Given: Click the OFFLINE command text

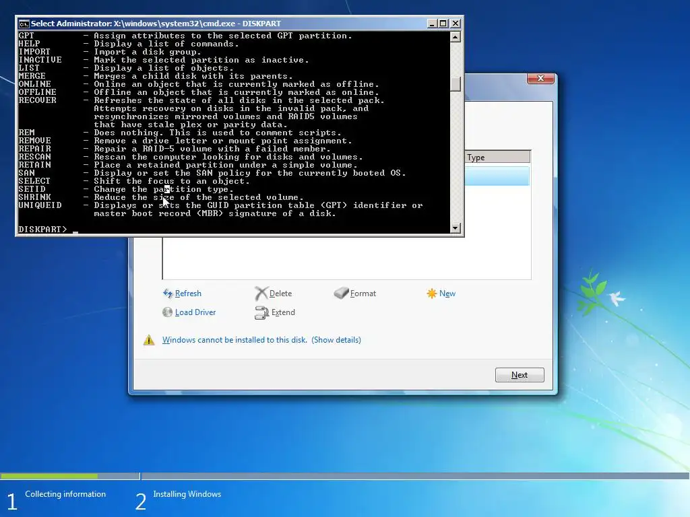Looking at the screenshot, I should 38,92.
